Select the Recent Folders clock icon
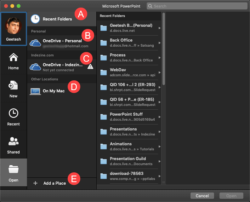 click(x=35, y=19)
